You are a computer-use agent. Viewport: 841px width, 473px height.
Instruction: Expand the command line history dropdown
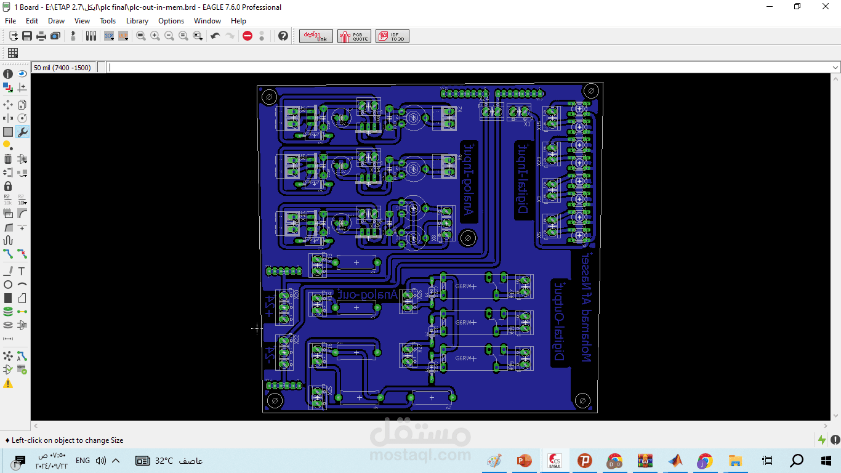[835, 67]
